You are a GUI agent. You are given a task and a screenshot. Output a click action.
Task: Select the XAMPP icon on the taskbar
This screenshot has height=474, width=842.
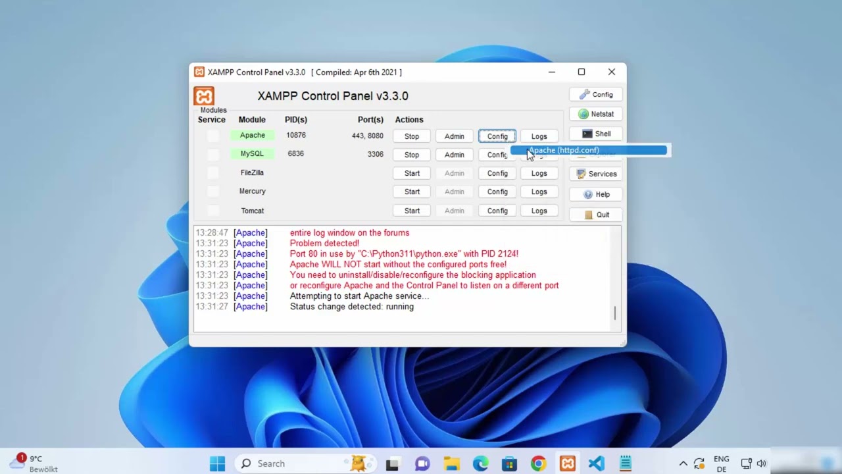click(567, 463)
